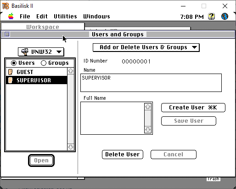The image size is (236, 189).
Task: Click the VNW32 server icon
Action: (25, 52)
